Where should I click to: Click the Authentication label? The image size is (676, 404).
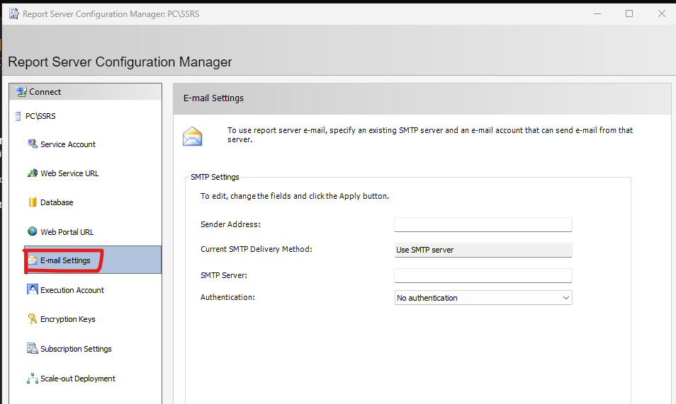(x=227, y=297)
